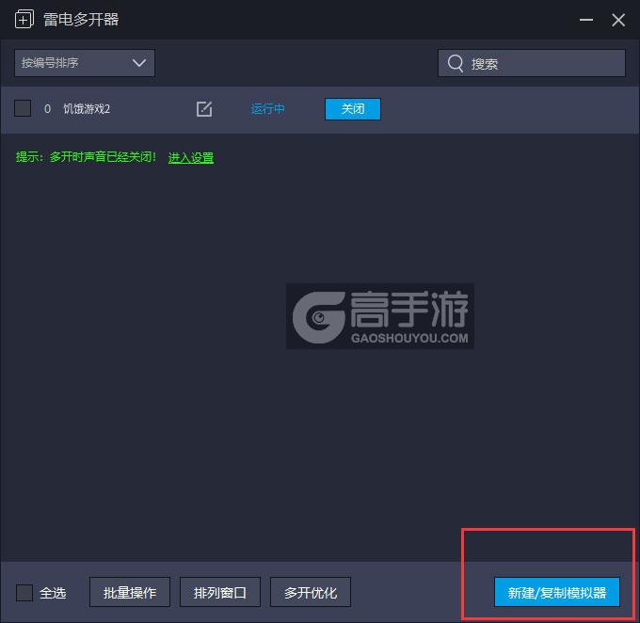The image size is (640, 623).
Task: Click the 多开优化 button
Action: tap(311, 592)
